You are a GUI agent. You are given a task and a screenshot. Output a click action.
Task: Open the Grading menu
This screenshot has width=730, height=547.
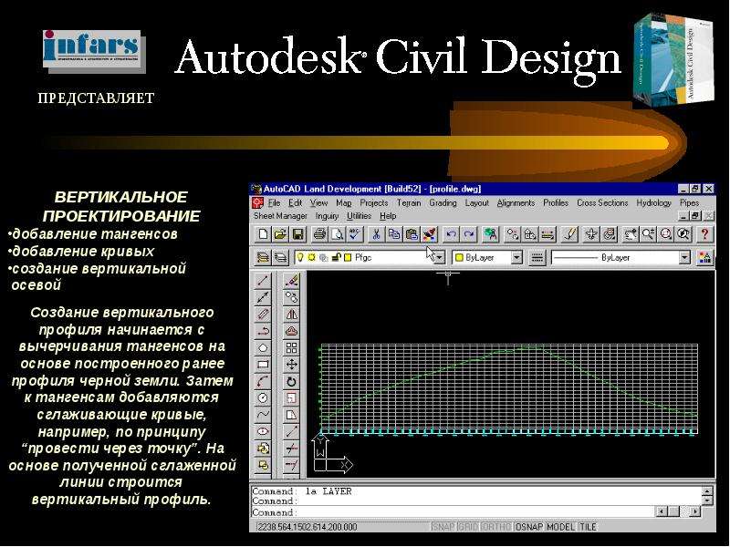pos(443,202)
